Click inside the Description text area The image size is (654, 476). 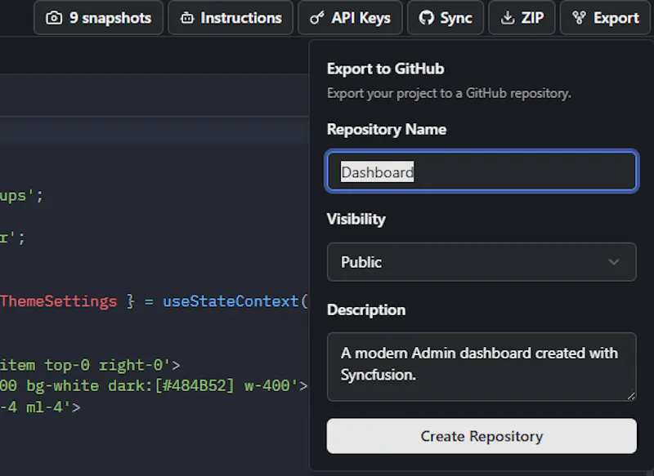(482, 367)
